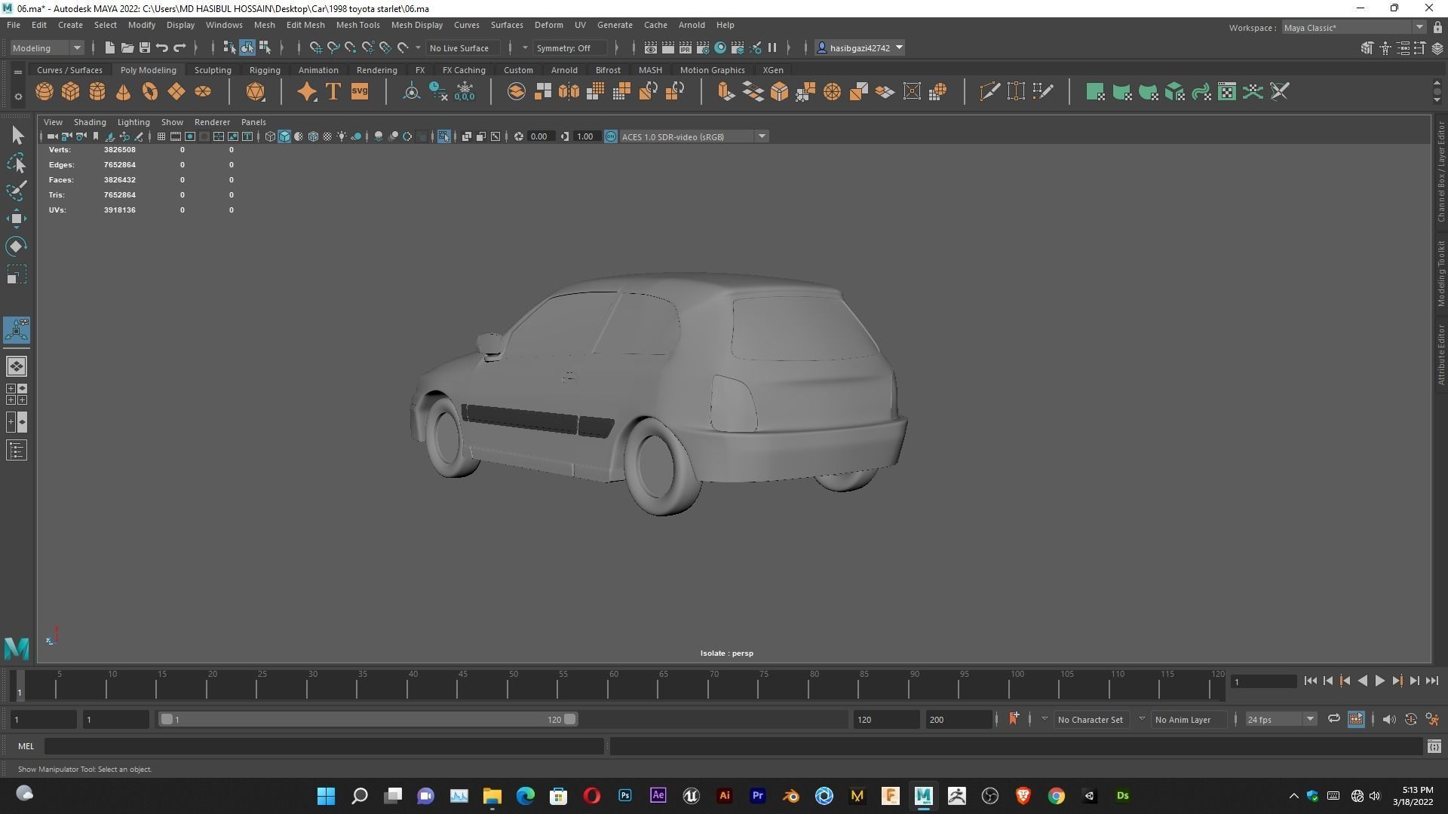1448x814 pixels.
Task: Open the No Live Surface field dropdown
Action: coord(462,47)
